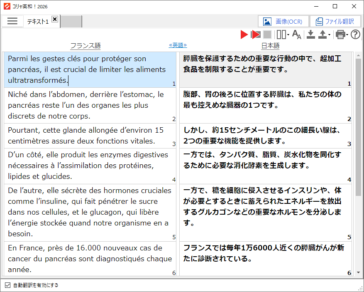Viewport: 364px width, 292px height.
Task: Minimize the コリャ英和 window
Action: tap(316, 7)
